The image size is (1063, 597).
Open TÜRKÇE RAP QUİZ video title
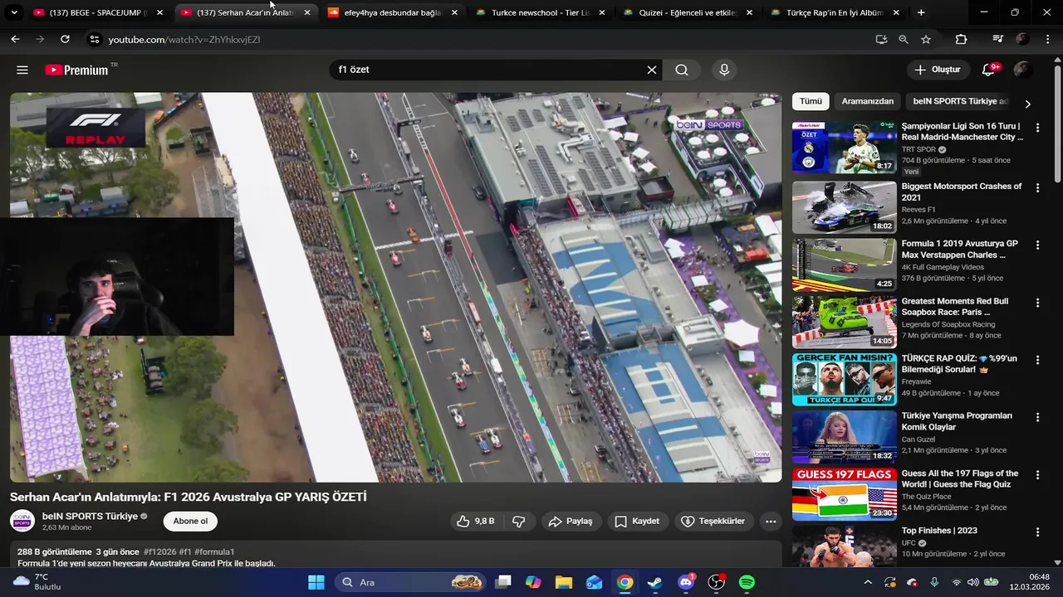[959, 364]
